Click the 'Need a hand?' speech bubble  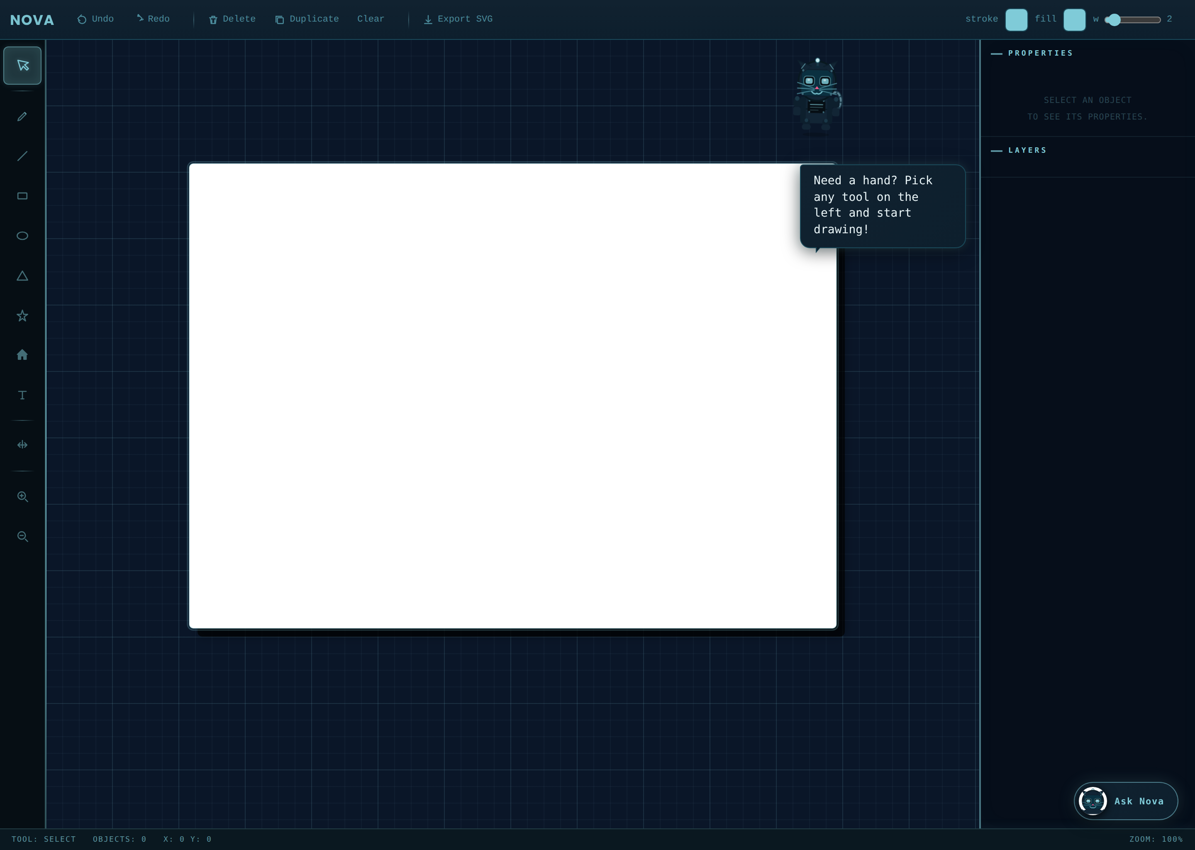point(882,206)
